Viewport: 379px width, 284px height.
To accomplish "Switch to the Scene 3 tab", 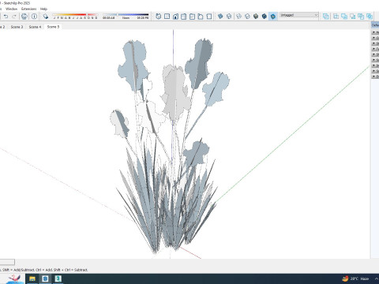I will coord(17,27).
